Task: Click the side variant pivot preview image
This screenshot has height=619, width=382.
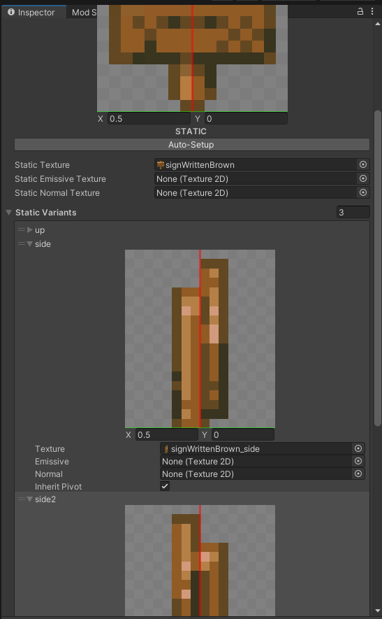Action: pyautogui.click(x=200, y=339)
